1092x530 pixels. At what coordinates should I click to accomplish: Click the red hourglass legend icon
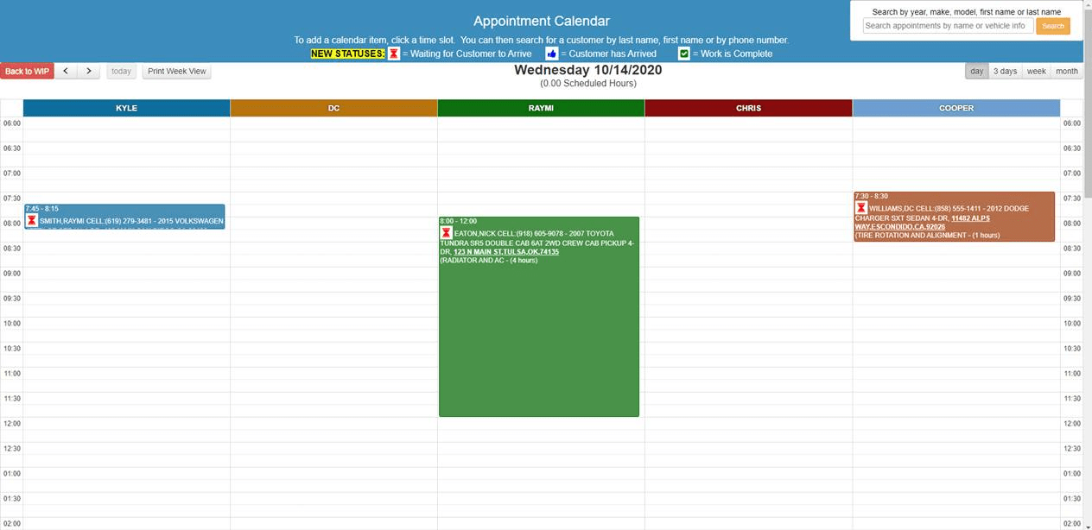click(393, 54)
